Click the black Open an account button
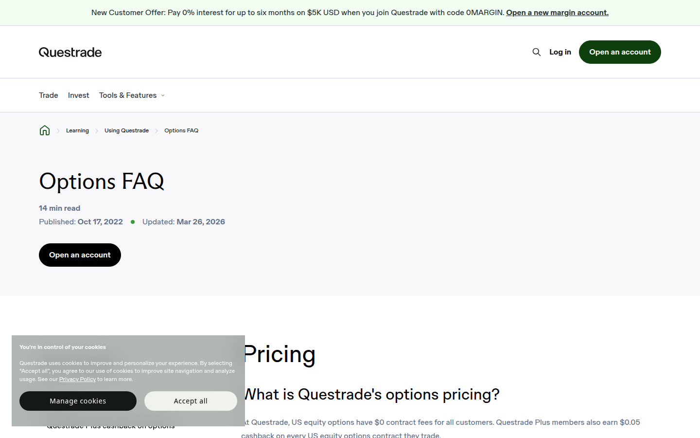This screenshot has height=438, width=700. point(80,255)
